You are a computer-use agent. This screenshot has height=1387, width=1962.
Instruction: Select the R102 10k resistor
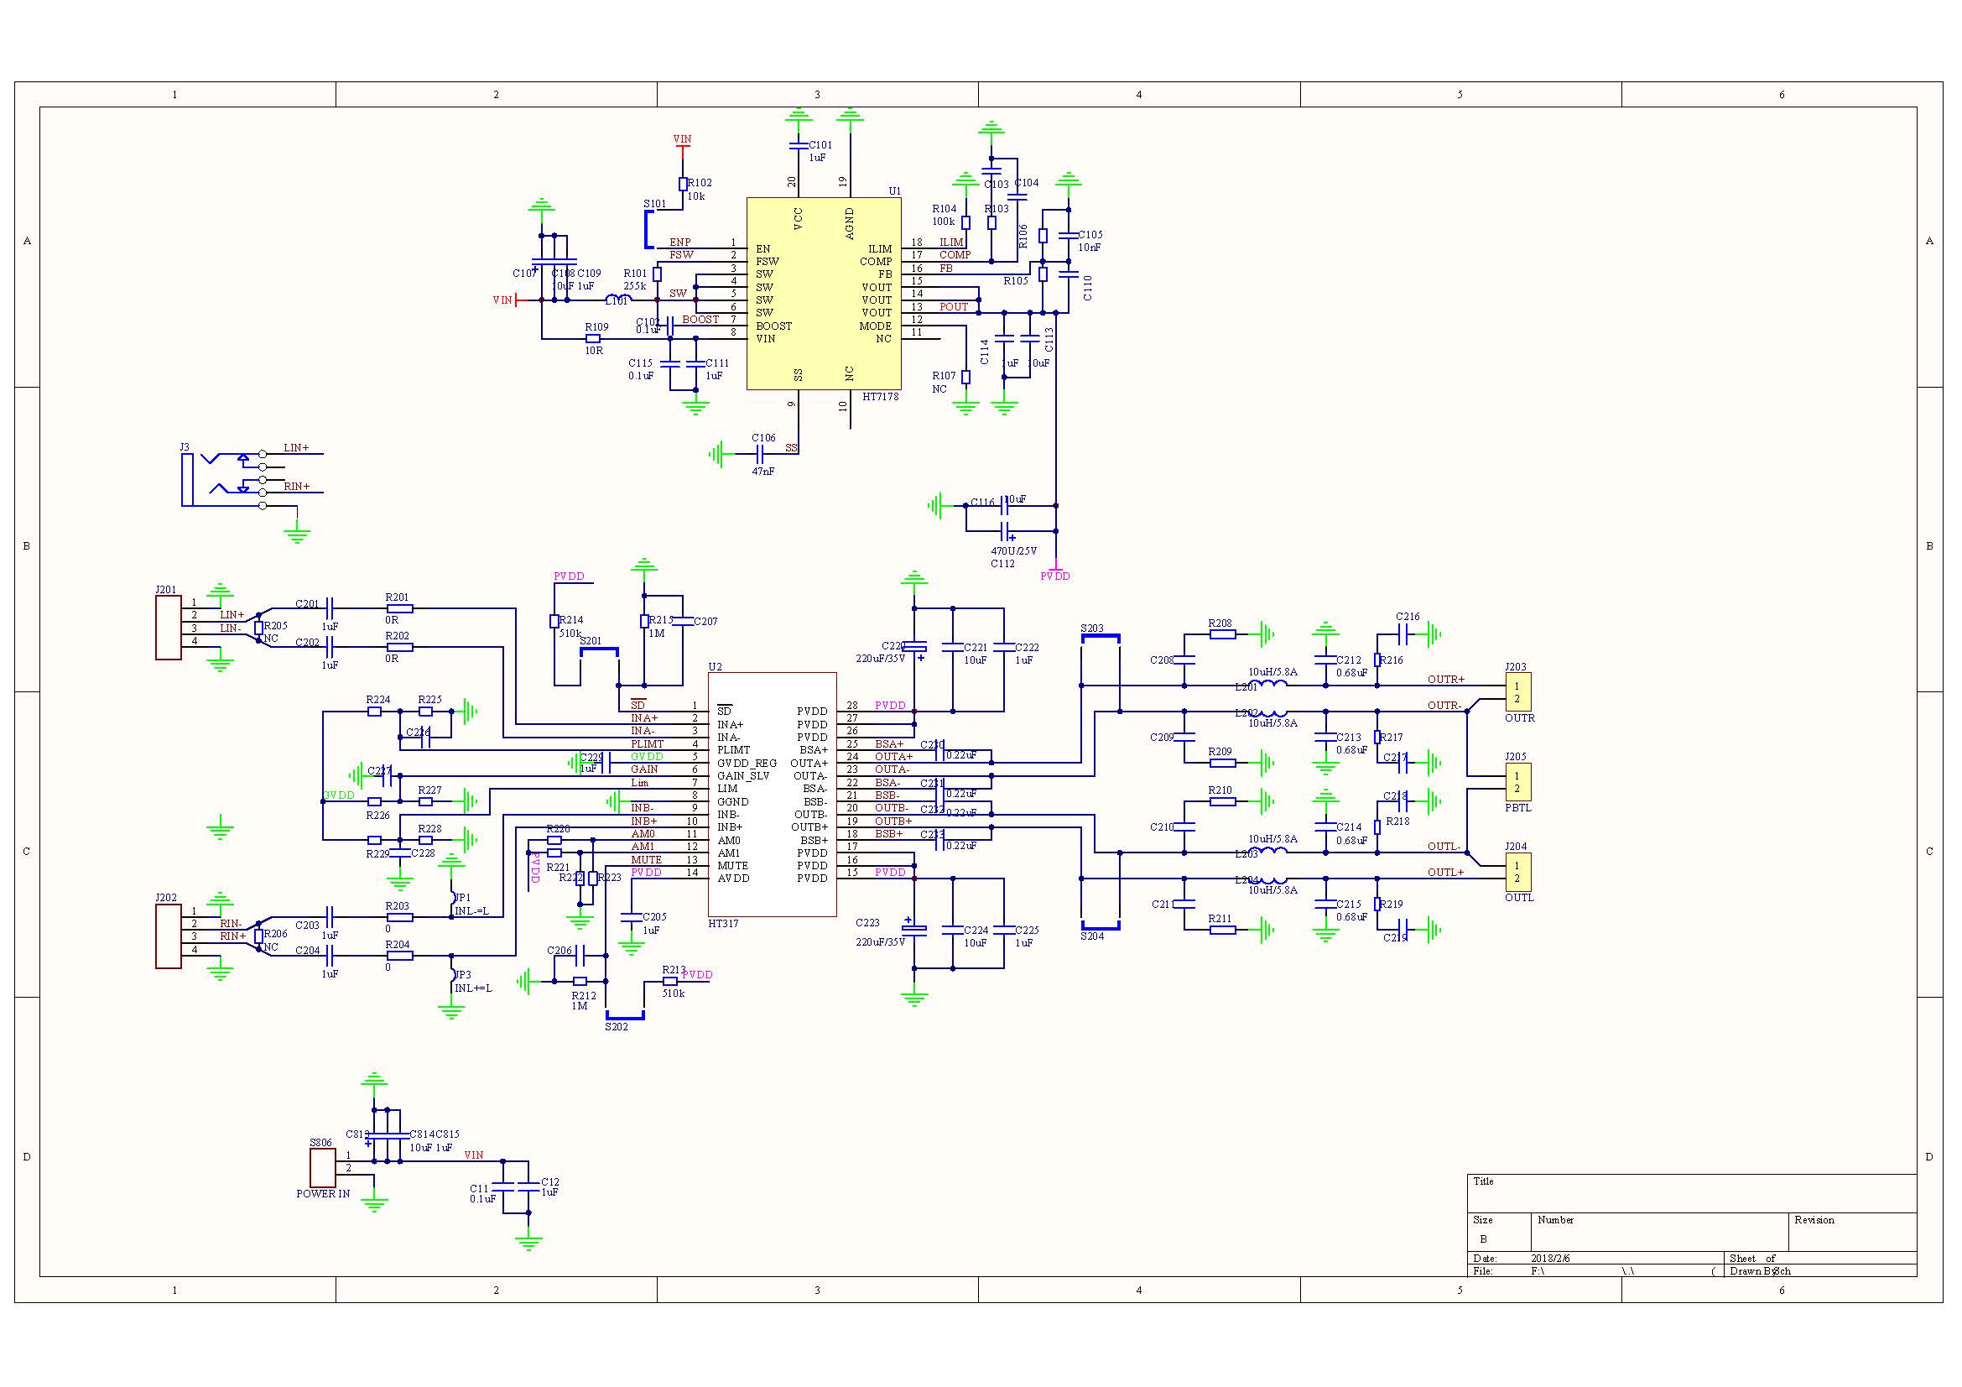click(x=683, y=184)
